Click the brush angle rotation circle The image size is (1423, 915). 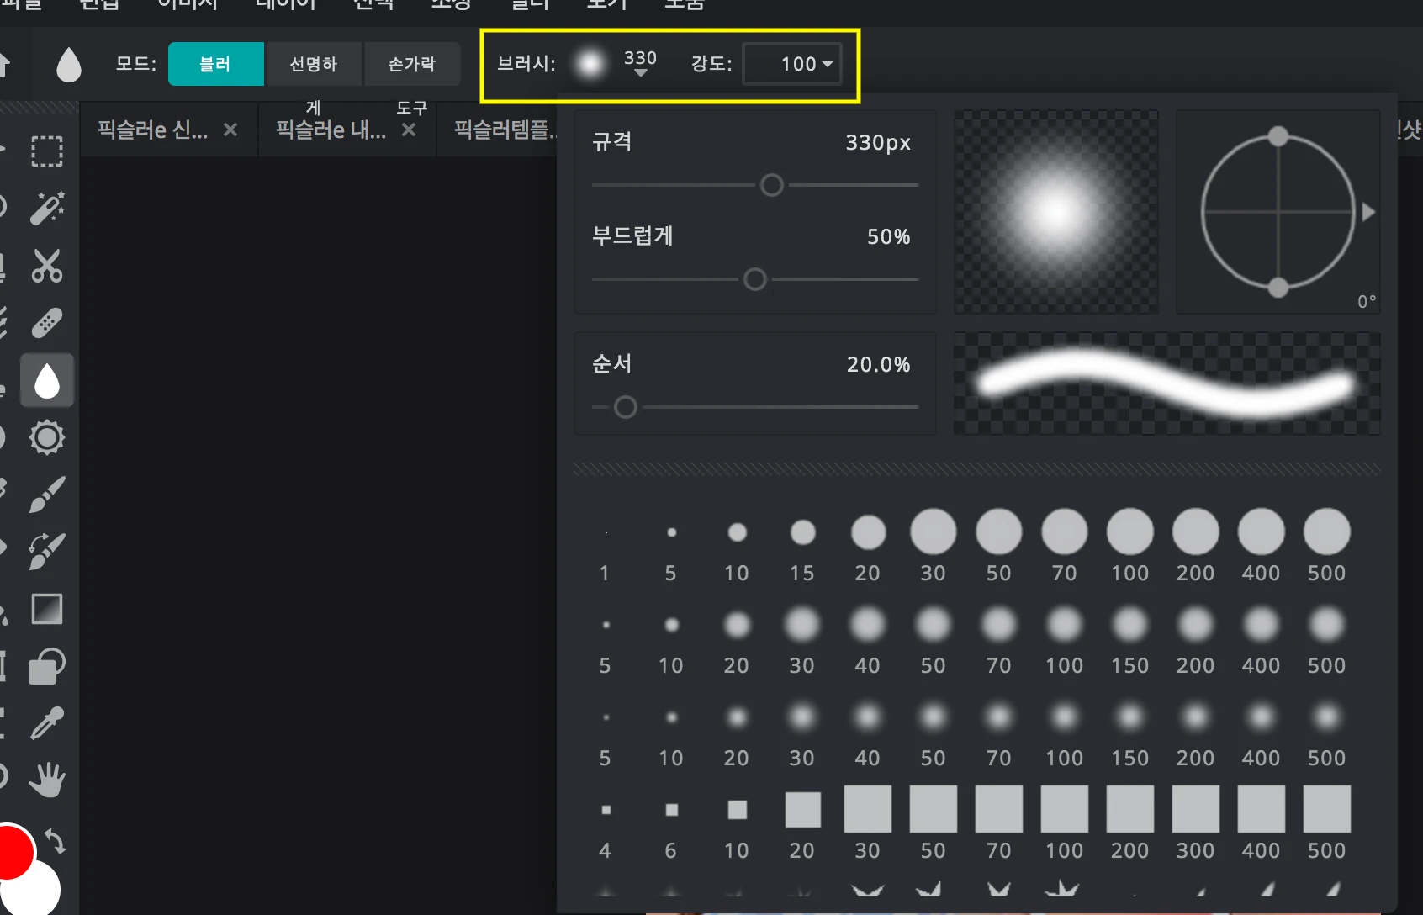pyautogui.click(x=1278, y=212)
